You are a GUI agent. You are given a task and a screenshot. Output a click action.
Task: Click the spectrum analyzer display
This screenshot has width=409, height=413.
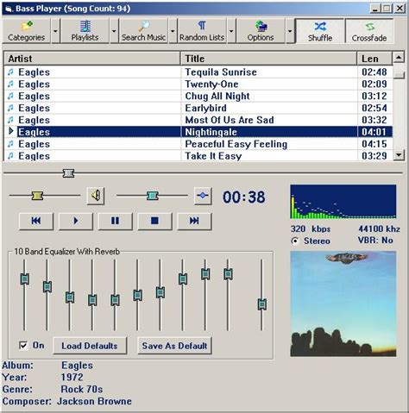(x=343, y=202)
